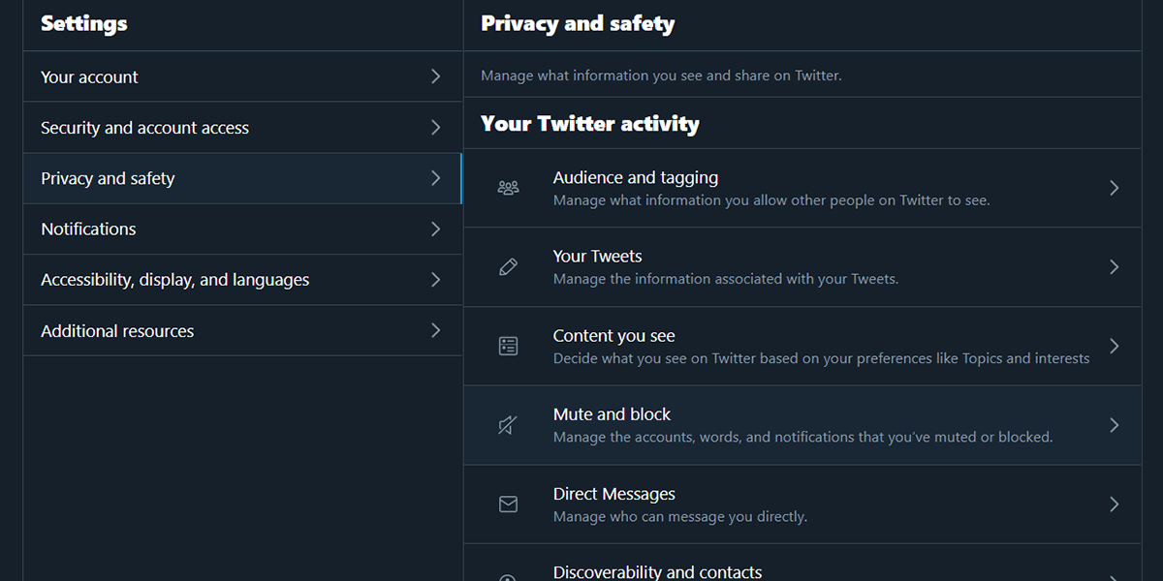Image resolution: width=1163 pixels, height=581 pixels.
Task: Click the Audience and tagging people icon
Action: pos(508,188)
